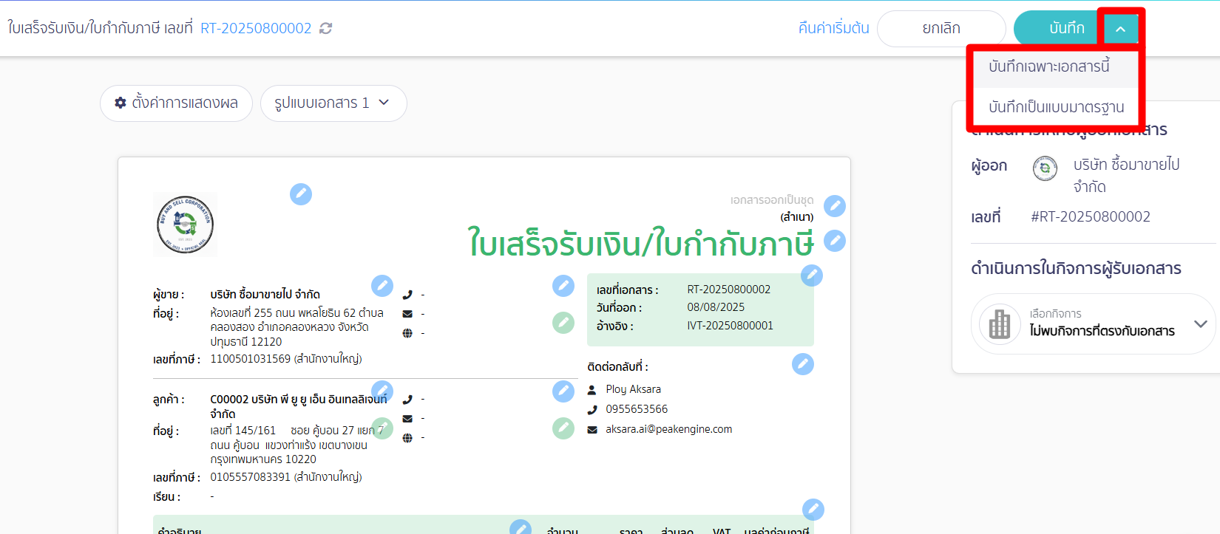Click green pencil beside seller email row
1220x534 pixels.
(x=563, y=323)
